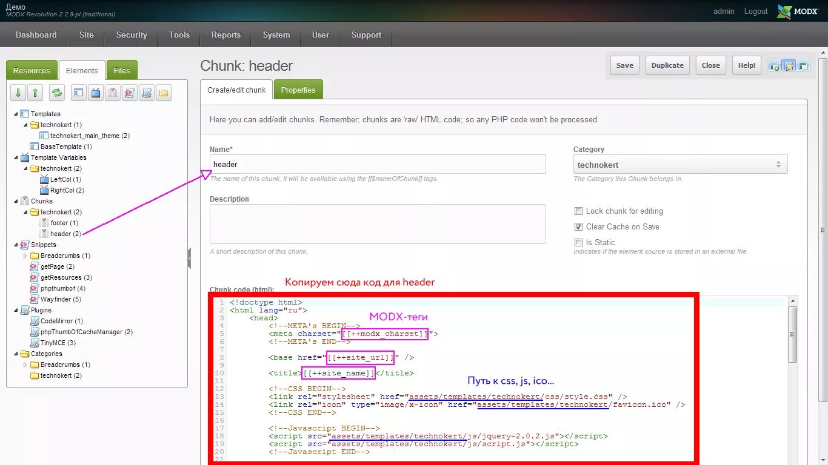Open the Security menu
This screenshot has width=828, height=465.
click(x=132, y=35)
